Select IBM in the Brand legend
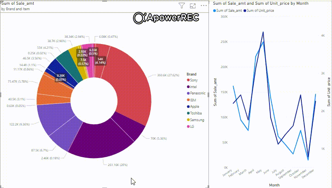 click(x=192, y=100)
